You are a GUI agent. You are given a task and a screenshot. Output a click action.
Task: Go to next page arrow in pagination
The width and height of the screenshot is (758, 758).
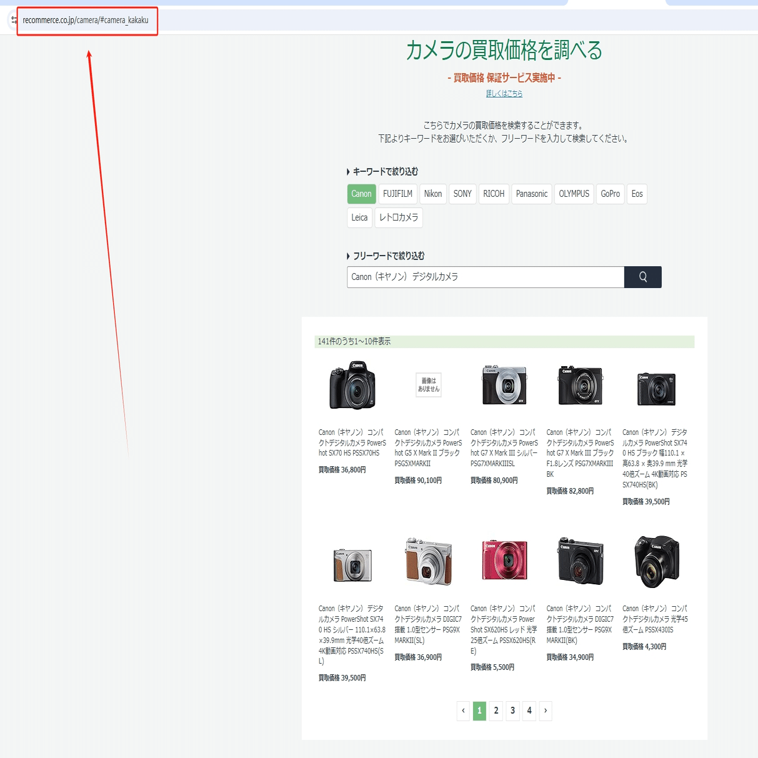[546, 711]
